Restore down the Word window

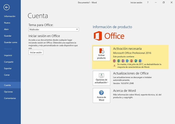(163, 2)
